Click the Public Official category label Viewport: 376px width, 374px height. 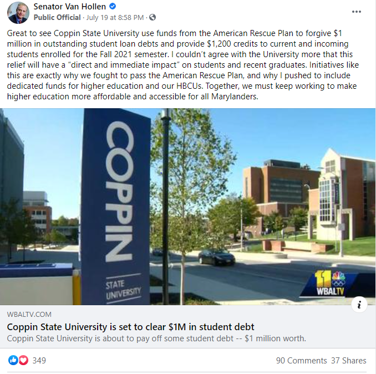[x=57, y=18]
